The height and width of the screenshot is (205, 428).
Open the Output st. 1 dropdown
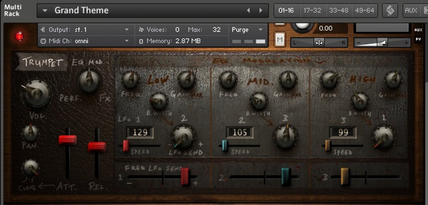tap(86, 30)
